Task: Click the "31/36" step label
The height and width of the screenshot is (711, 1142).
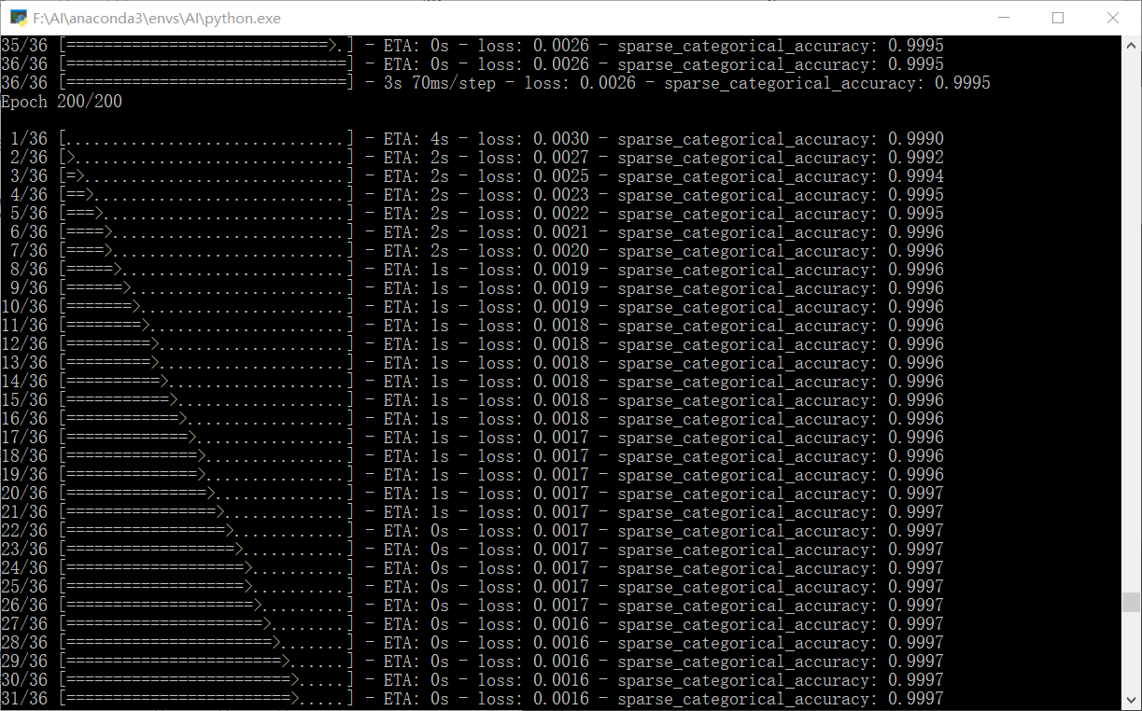Action: coord(24,699)
